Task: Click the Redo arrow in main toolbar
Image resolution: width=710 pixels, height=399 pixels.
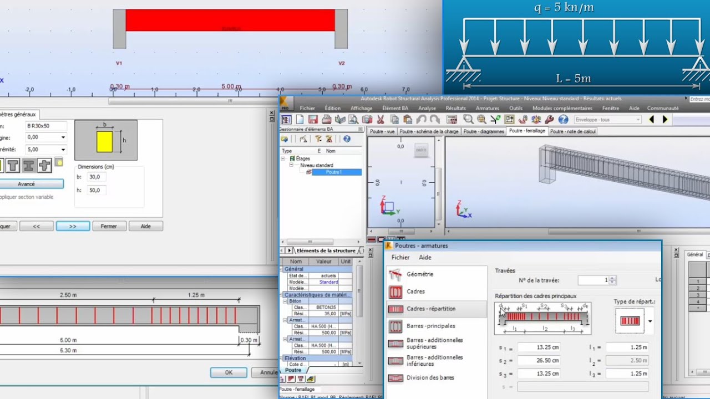Action: [435, 119]
